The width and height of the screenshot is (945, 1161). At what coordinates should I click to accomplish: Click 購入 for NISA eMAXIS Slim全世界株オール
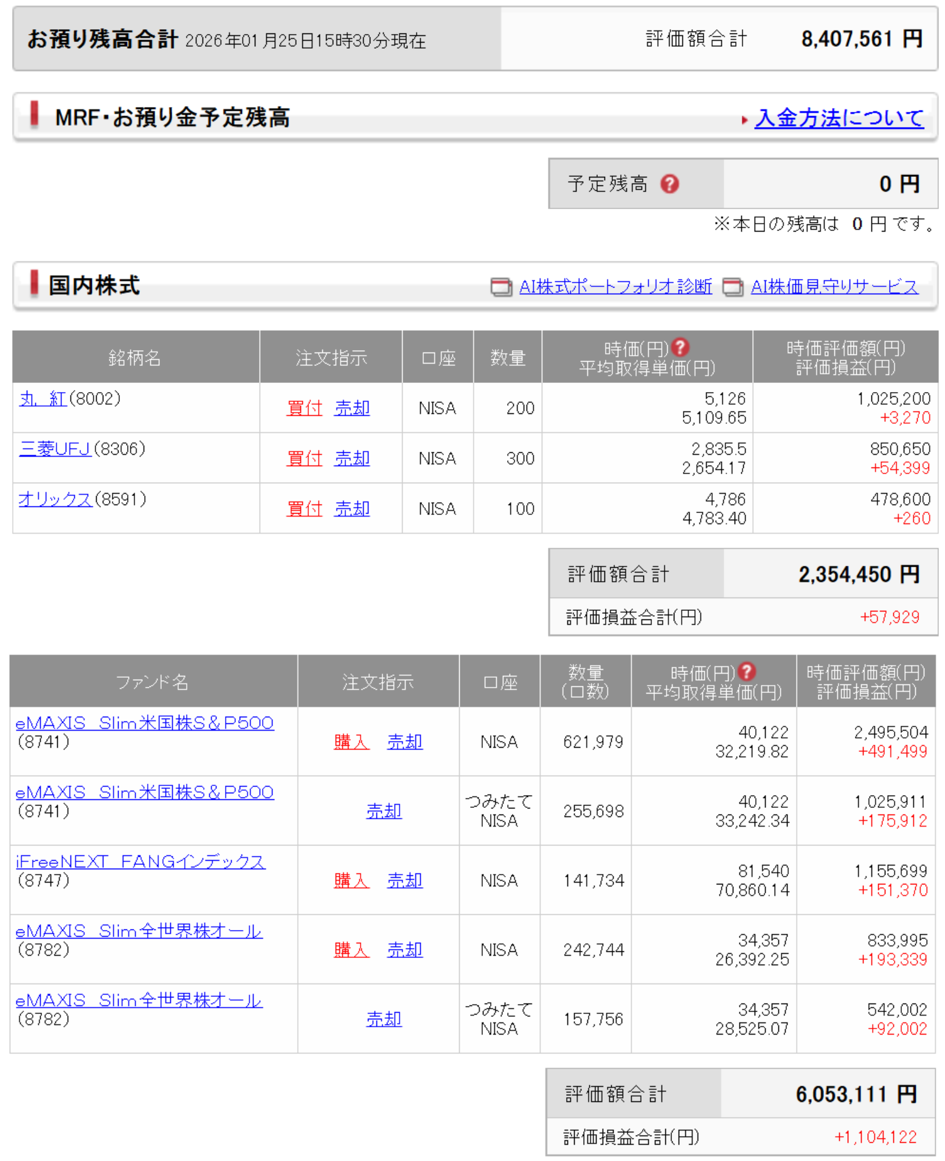[351, 949]
